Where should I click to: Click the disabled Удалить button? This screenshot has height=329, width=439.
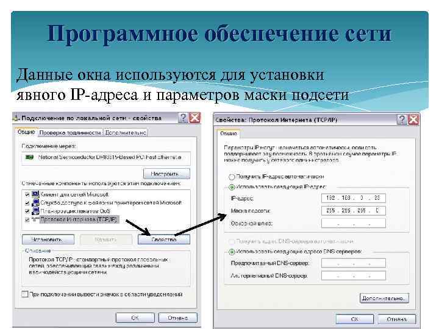(x=106, y=239)
